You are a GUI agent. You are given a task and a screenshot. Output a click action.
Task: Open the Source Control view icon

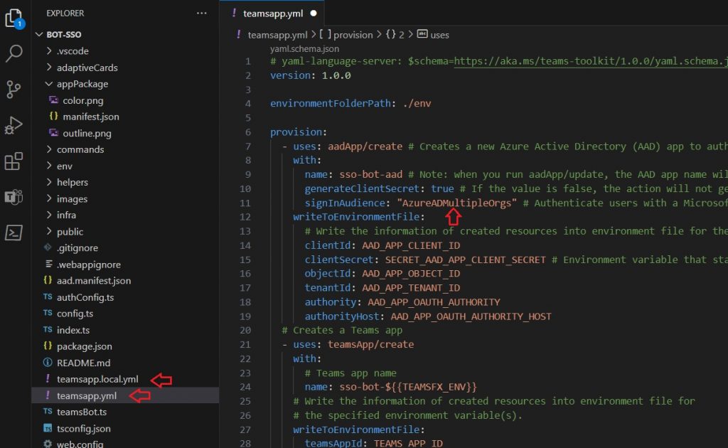click(x=14, y=89)
